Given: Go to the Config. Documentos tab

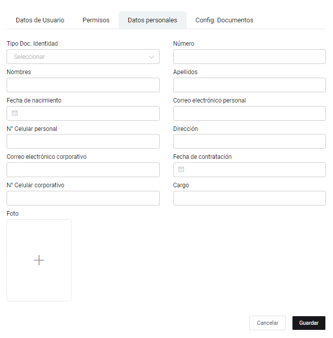Looking at the screenshot, I should [x=224, y=20].
